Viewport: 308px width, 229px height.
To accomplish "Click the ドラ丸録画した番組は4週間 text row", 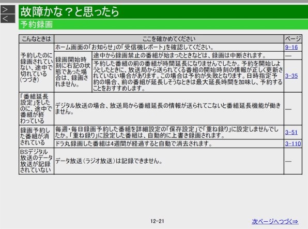I will pos(169,144).
